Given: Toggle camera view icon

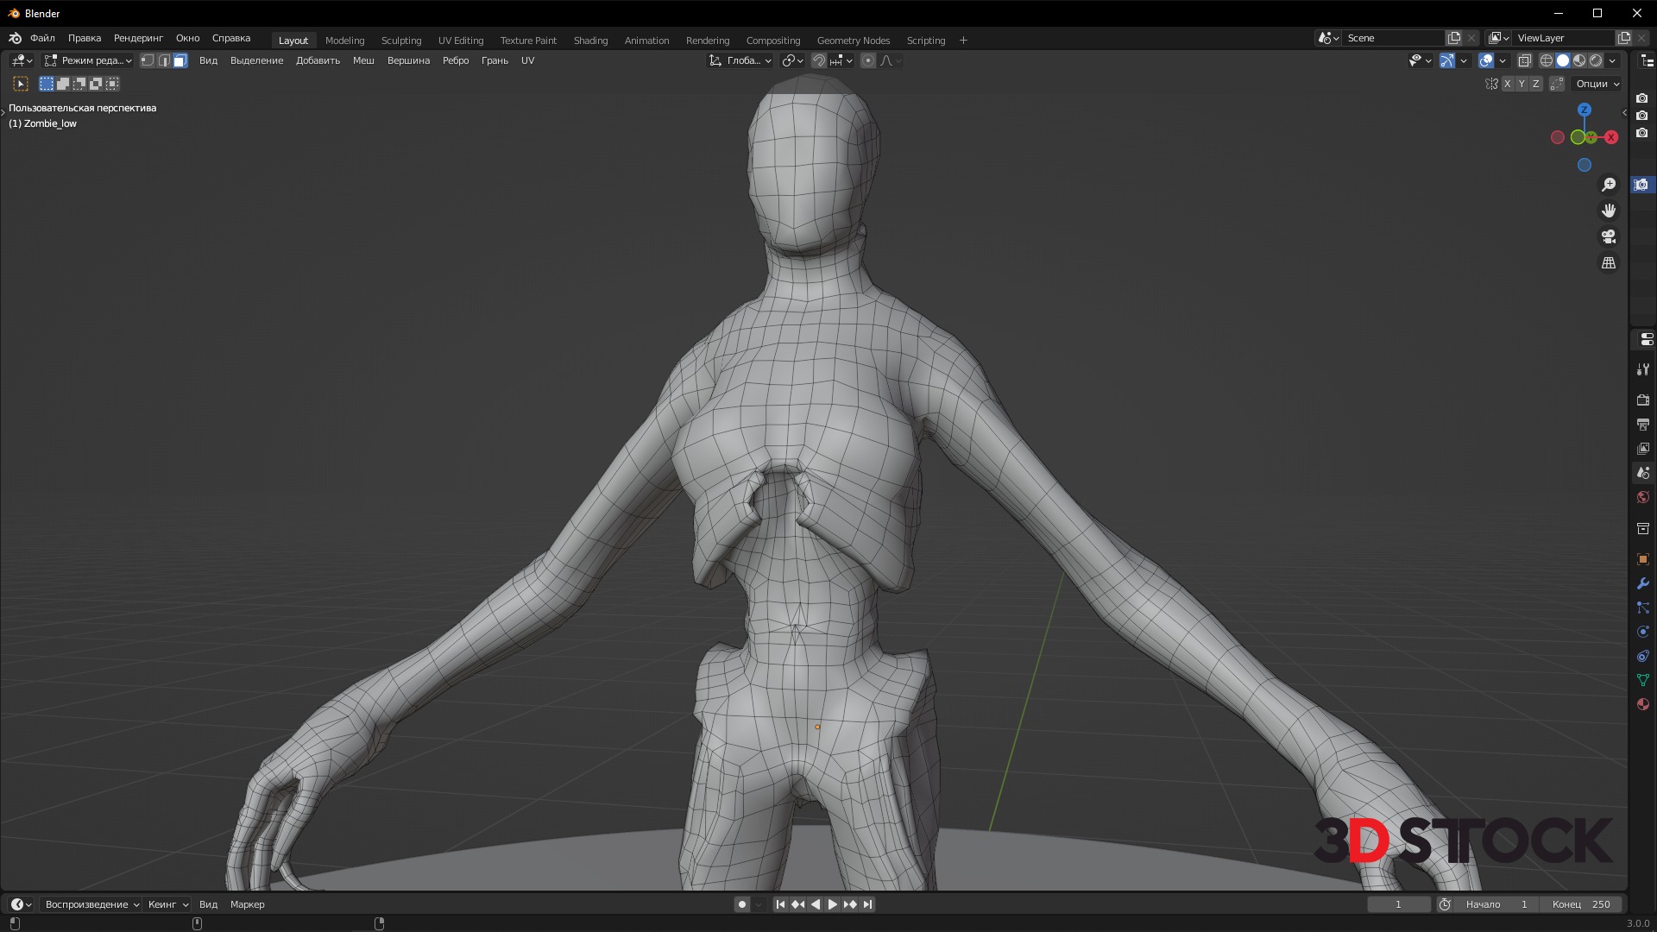Looking at the screenshot, I should [x=1609, y=236].
